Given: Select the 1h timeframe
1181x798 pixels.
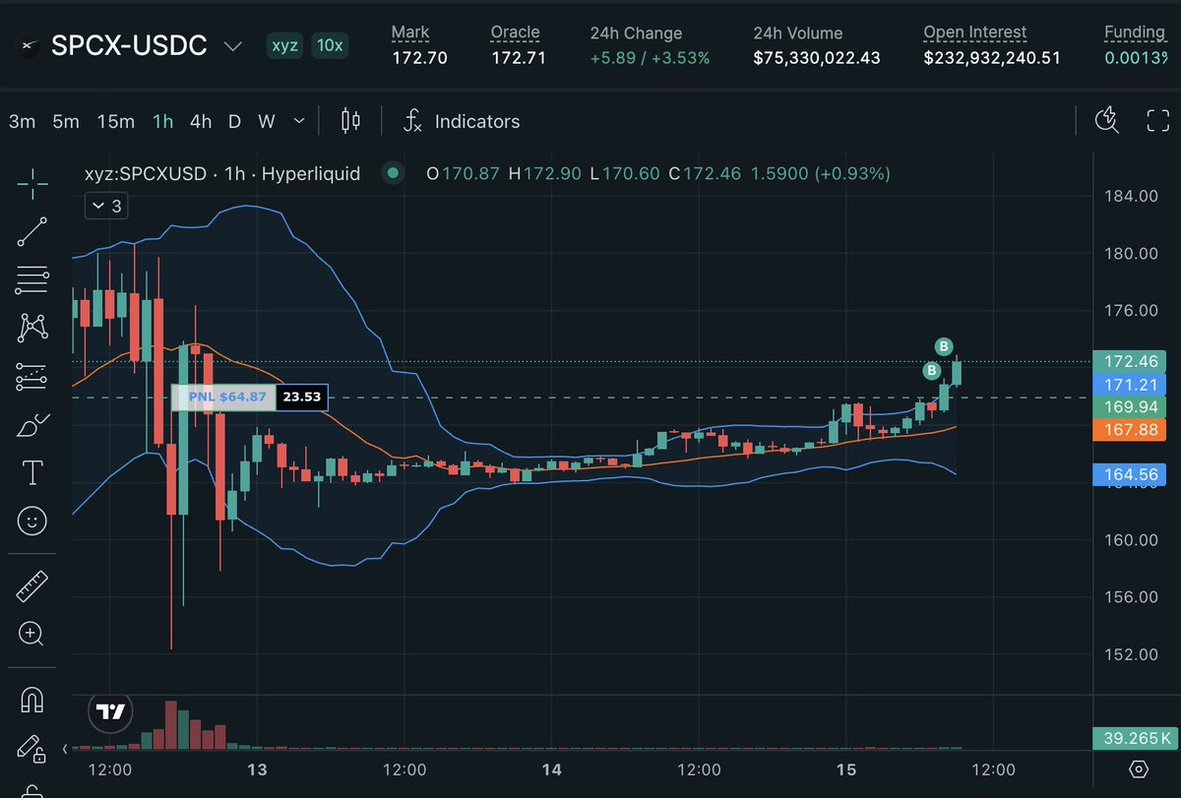Looking at the screenshot, I should pos(162,121).
